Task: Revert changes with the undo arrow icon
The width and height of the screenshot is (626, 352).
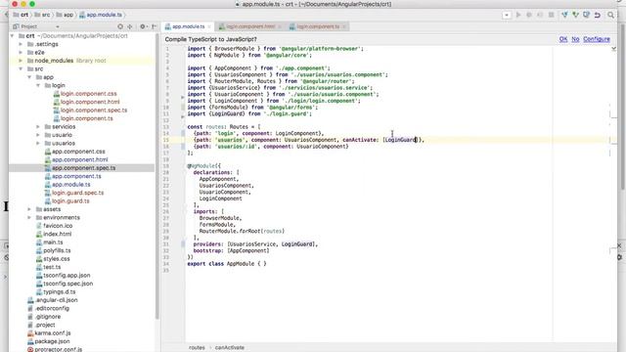Action: click(598, 15)
